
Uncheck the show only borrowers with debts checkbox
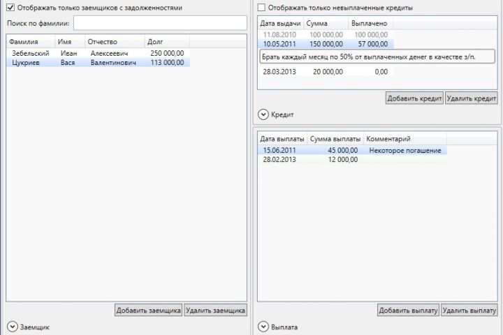coord(10,8)
